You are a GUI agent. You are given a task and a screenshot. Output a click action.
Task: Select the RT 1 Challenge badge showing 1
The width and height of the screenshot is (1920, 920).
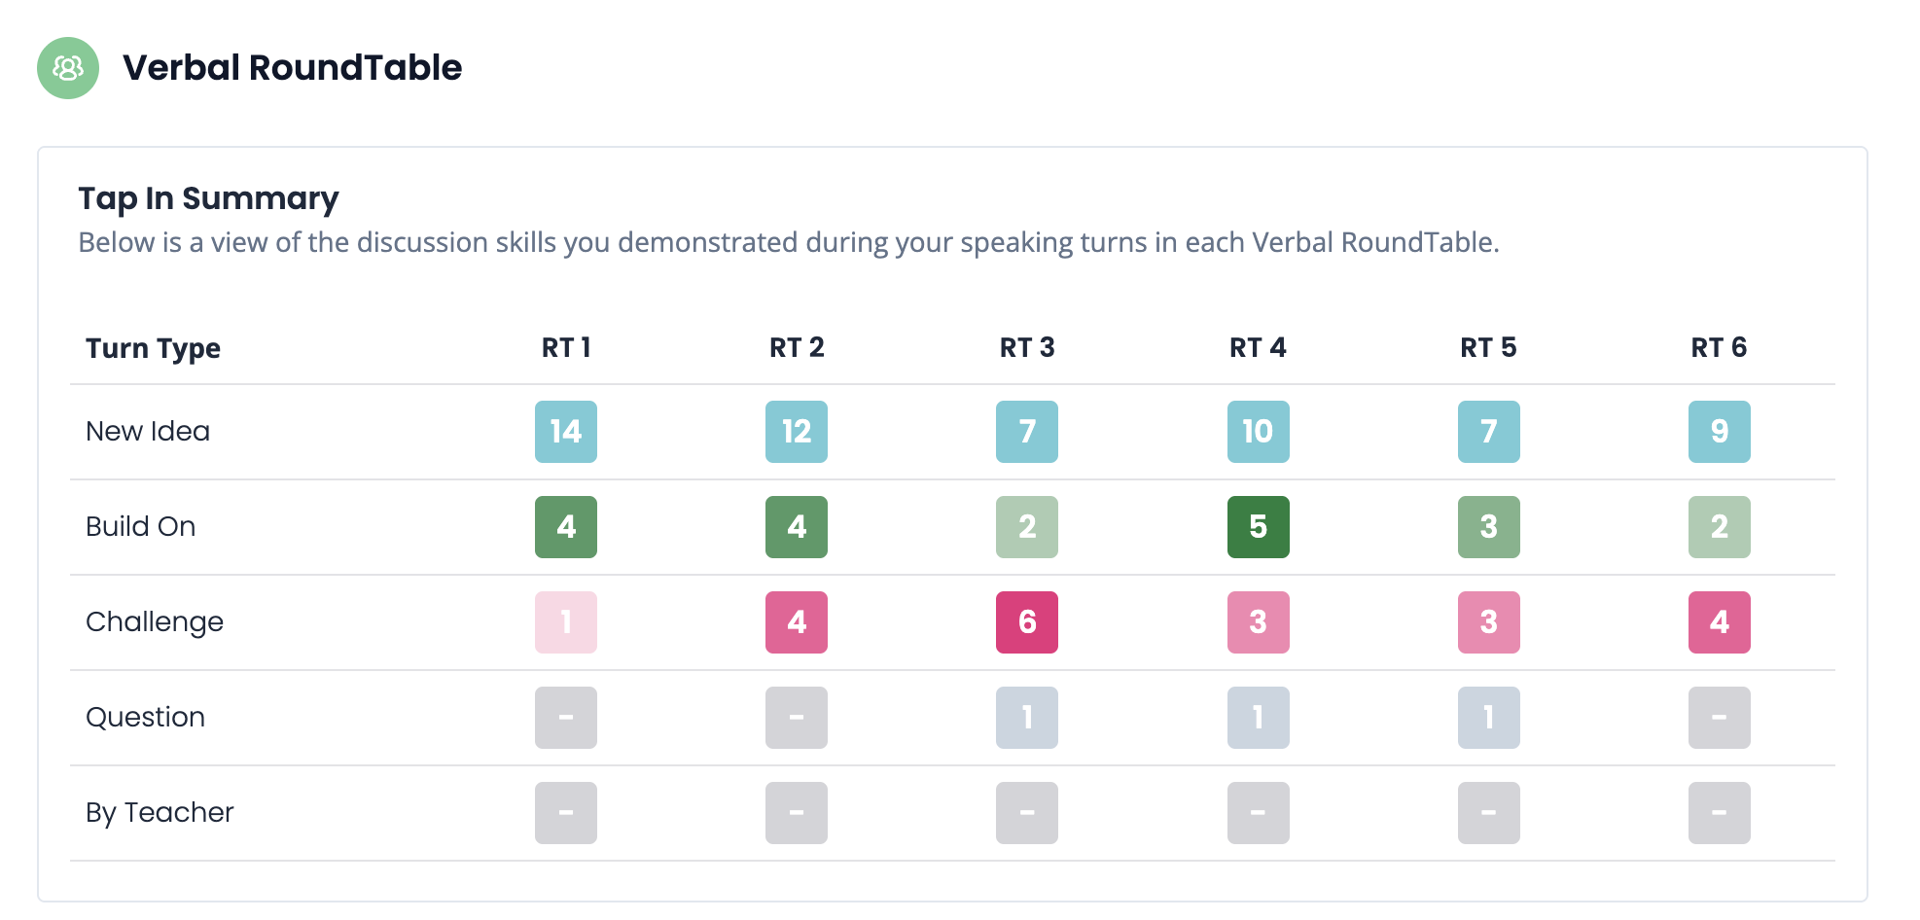(565, 622)
